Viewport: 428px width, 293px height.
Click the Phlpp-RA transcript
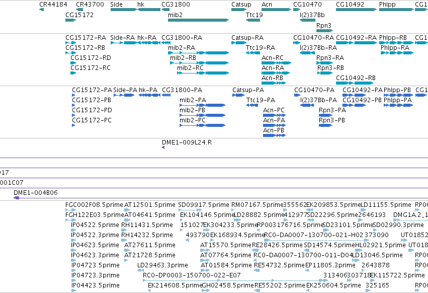[397, 53]
